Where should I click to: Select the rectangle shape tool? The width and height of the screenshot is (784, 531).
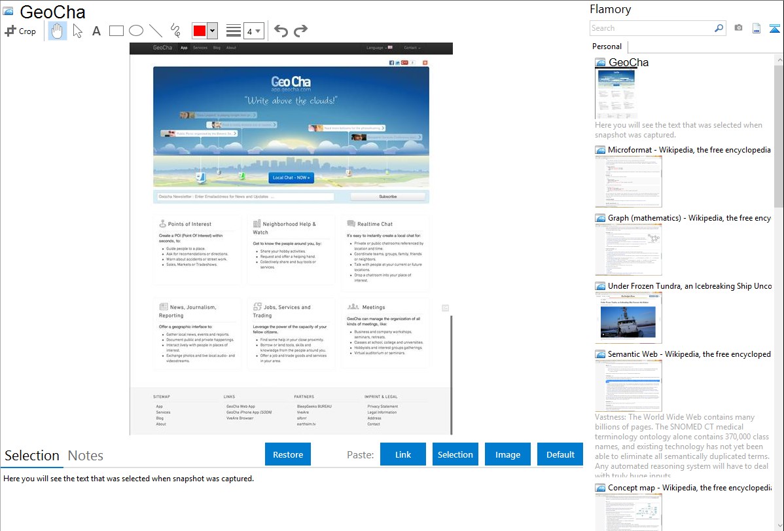(116, 31)
